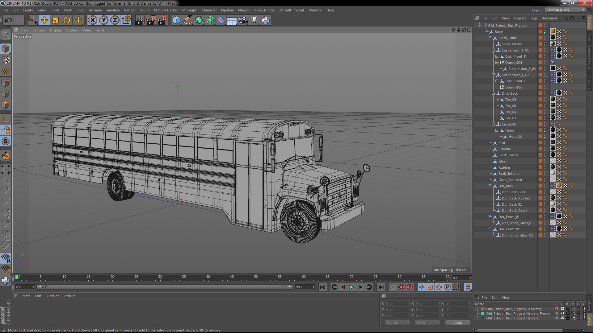The height and width of the screenshot is (333, 593).
Task: Collapse the Disk_Back tree node
Action: coord(494,93)
